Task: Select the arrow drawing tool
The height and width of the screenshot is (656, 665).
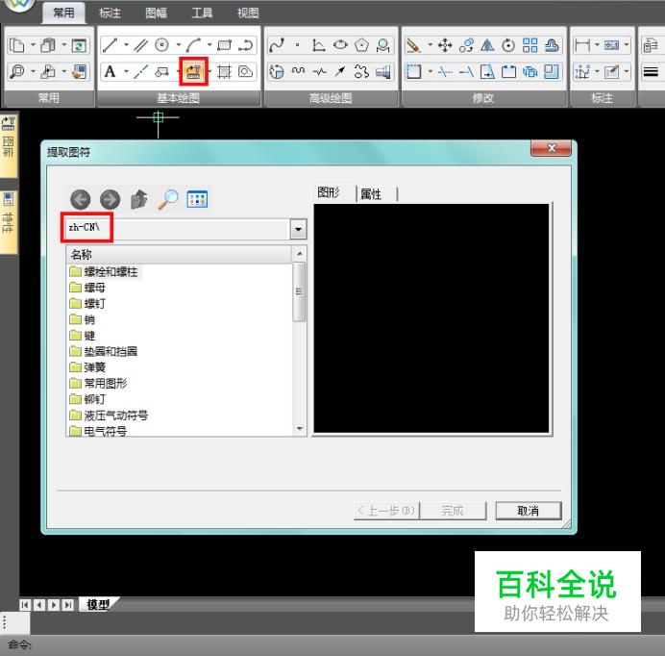Action: [x=340, y=72]
